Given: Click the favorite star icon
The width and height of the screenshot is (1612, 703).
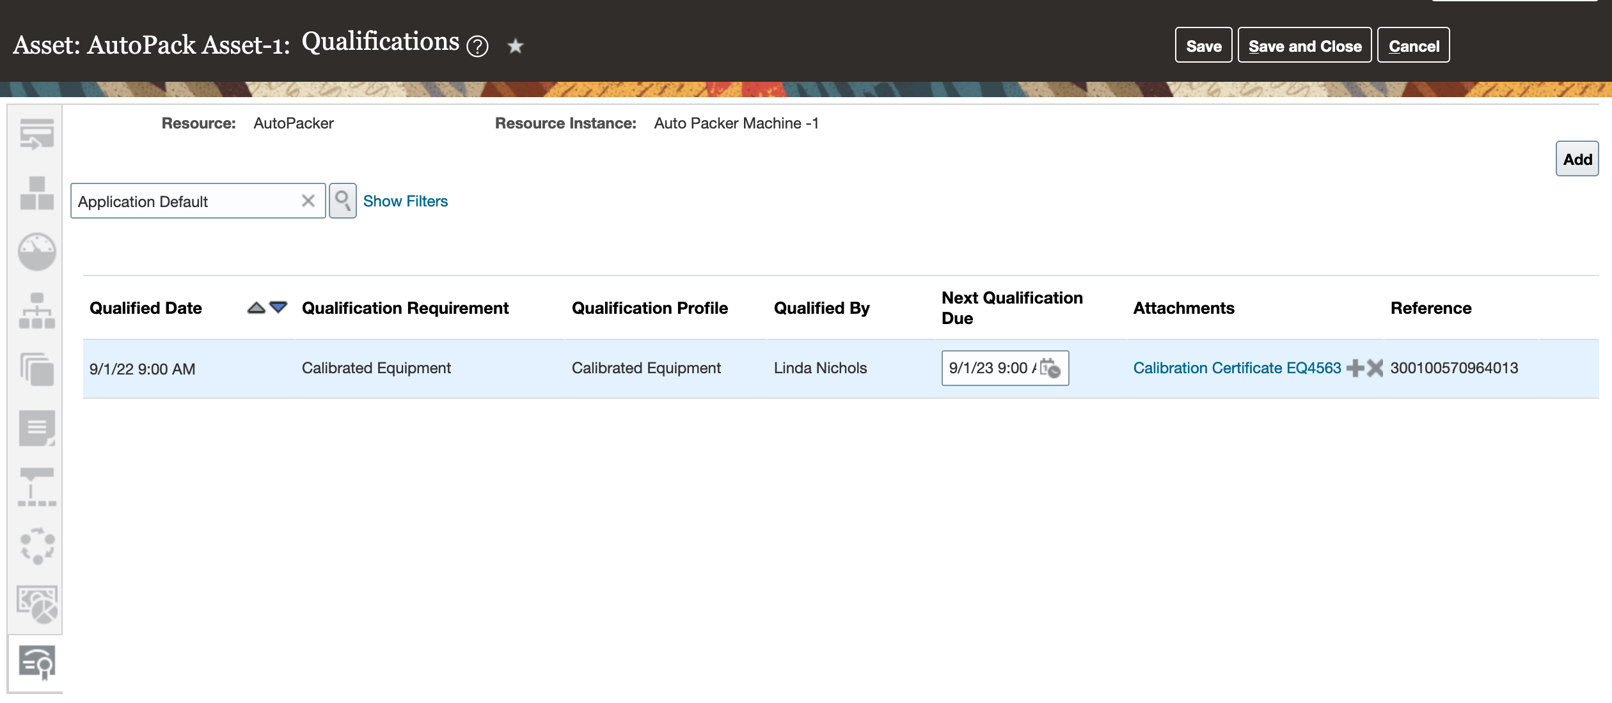Looking at the screenshot, I should pos(515,47).
